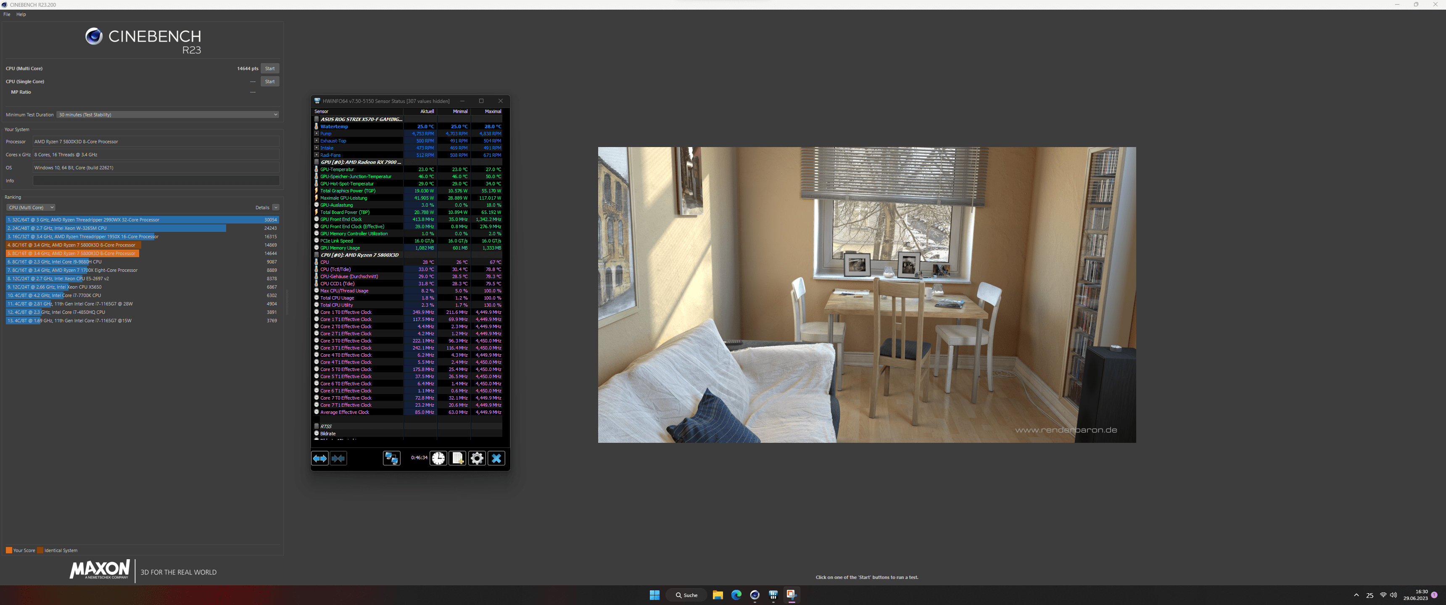This screenshot has height=605, width=1446.
Task: Click the chip icon beside CPU [#0] AMD Ryzen header
Action: coord(317,255)
